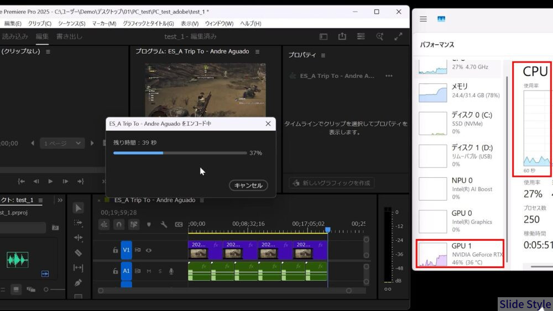Click the fullscreen arrows icon in header

(398, 36)
